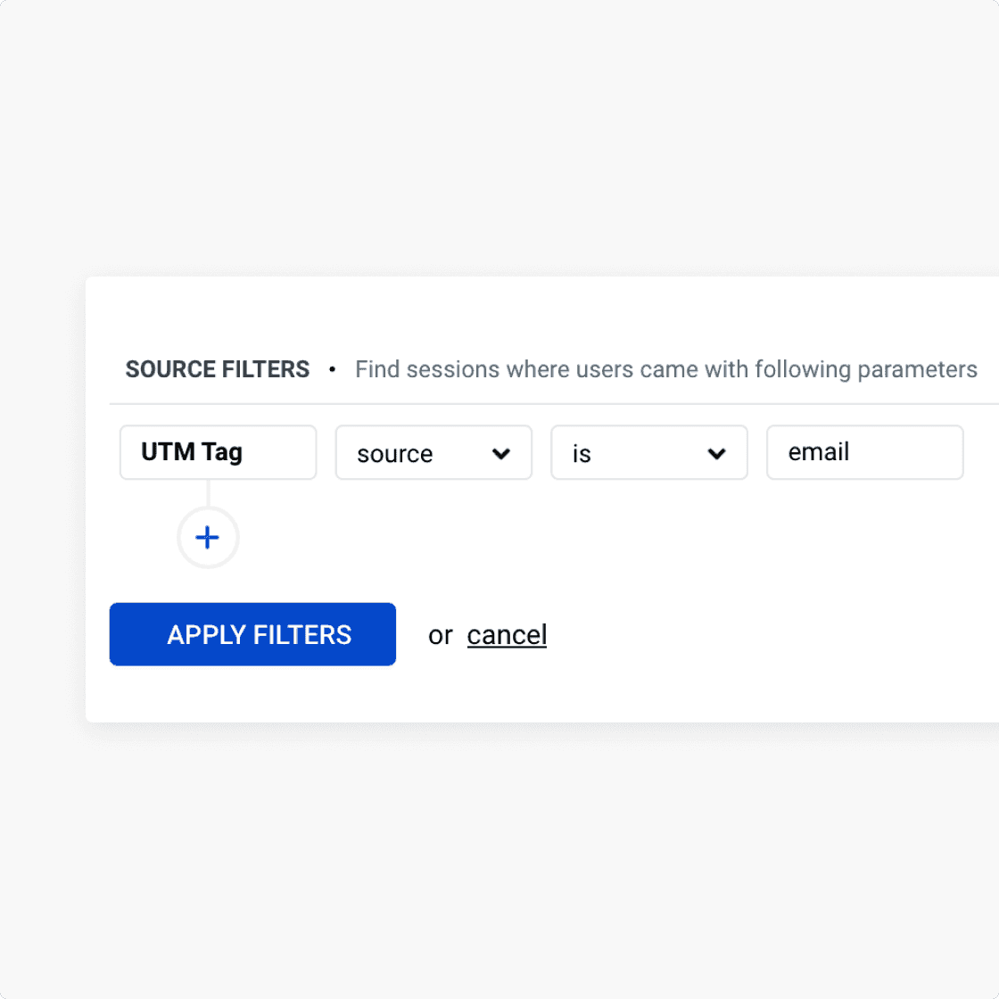999x999 pixels.
Task: Click the bold 'UTM Tag' label text
Action: pyautogui.click(x=192, y=452)
